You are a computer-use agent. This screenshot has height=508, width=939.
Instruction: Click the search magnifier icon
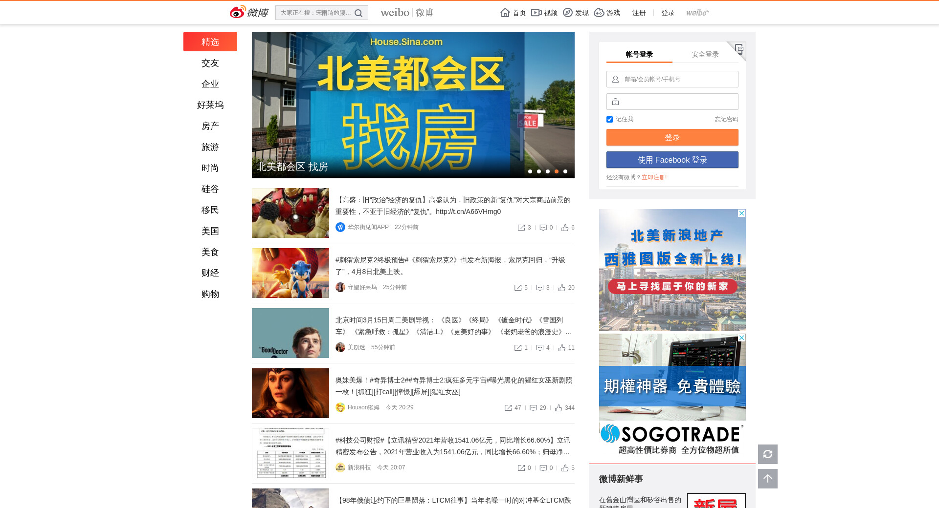358,13
